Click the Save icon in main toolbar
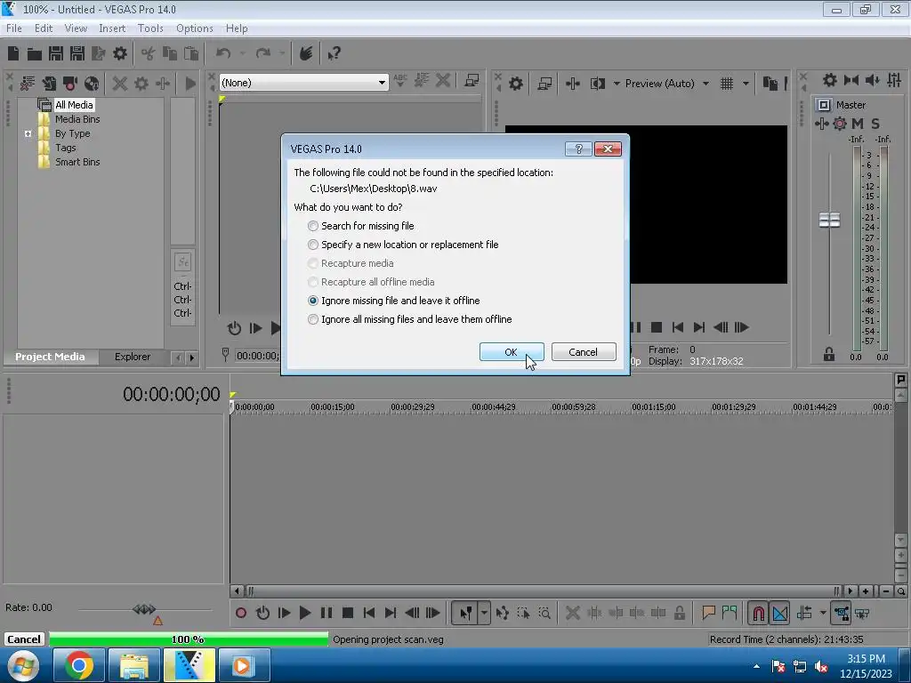Screen dimensions: 911x683 pyautogui.click(x=56, y=54)
